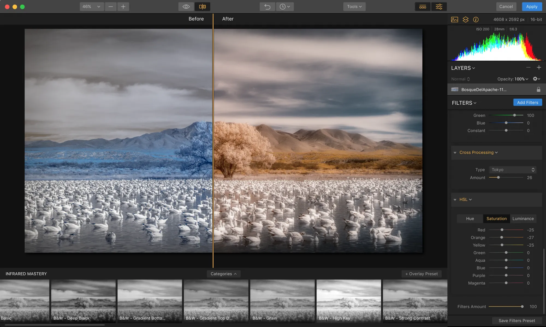Open the layers panel stack icon
Screen dimensions: 546x327
coord(465,19)
